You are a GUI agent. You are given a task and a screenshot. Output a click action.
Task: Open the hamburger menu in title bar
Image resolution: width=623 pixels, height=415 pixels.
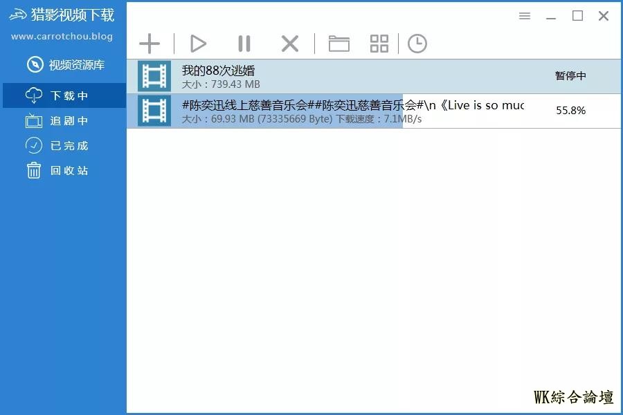click(525, 16)
